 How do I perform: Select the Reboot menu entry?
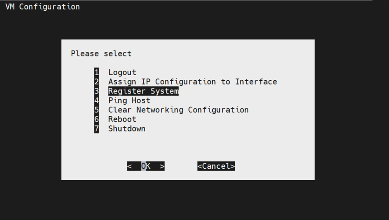(122, 119)
